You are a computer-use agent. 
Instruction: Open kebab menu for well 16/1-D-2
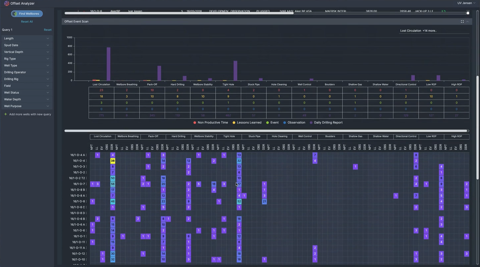[87, 172]
